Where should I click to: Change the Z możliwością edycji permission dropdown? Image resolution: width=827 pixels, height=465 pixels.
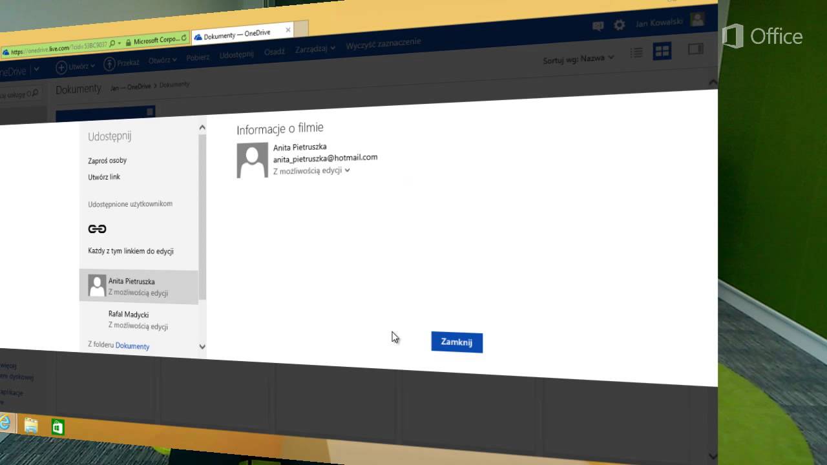pos(311,170)
